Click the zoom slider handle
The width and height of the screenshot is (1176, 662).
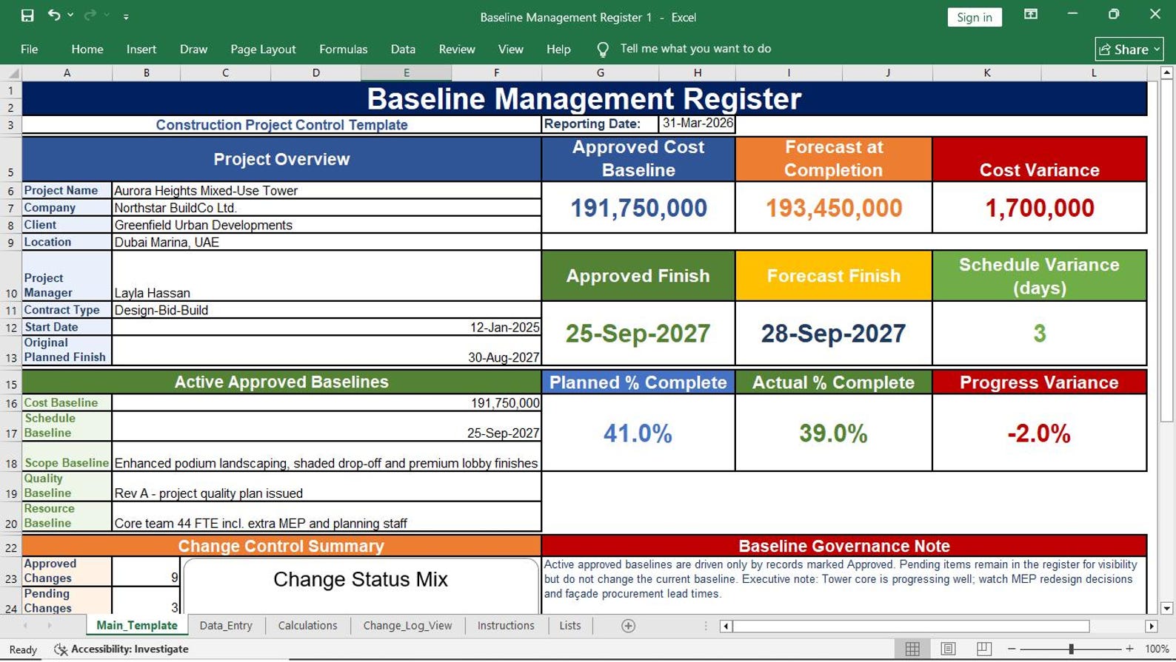pos(1071,649)
